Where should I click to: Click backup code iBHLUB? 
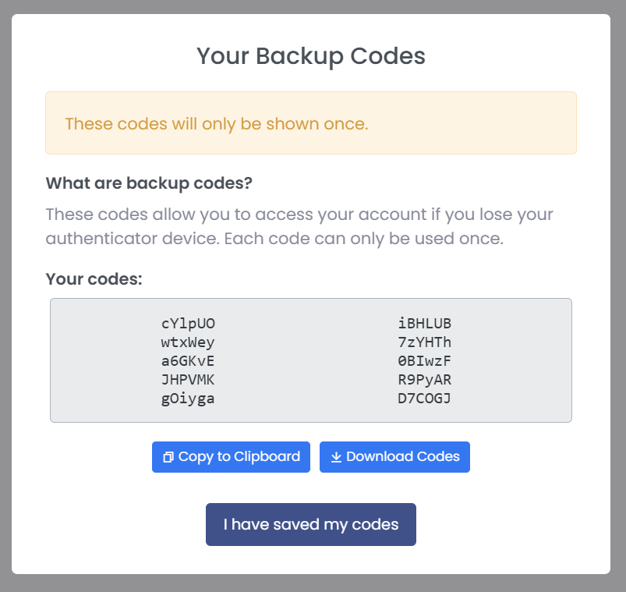click(x=424, y=324)
